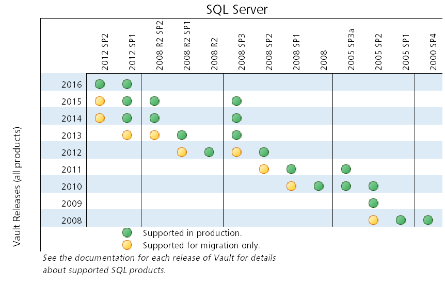Click yellow dot in 2013 row, 2008 R2 SP2
Screen dimensions: 445x287
154,135
